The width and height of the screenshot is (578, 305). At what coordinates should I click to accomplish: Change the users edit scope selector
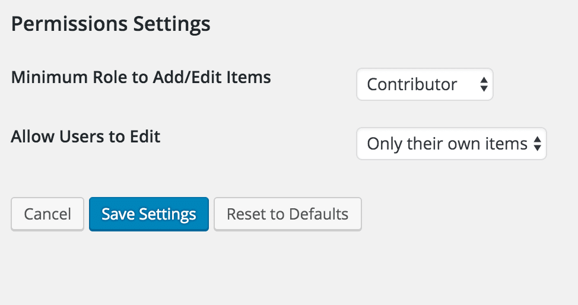click(x=451, y=144)
